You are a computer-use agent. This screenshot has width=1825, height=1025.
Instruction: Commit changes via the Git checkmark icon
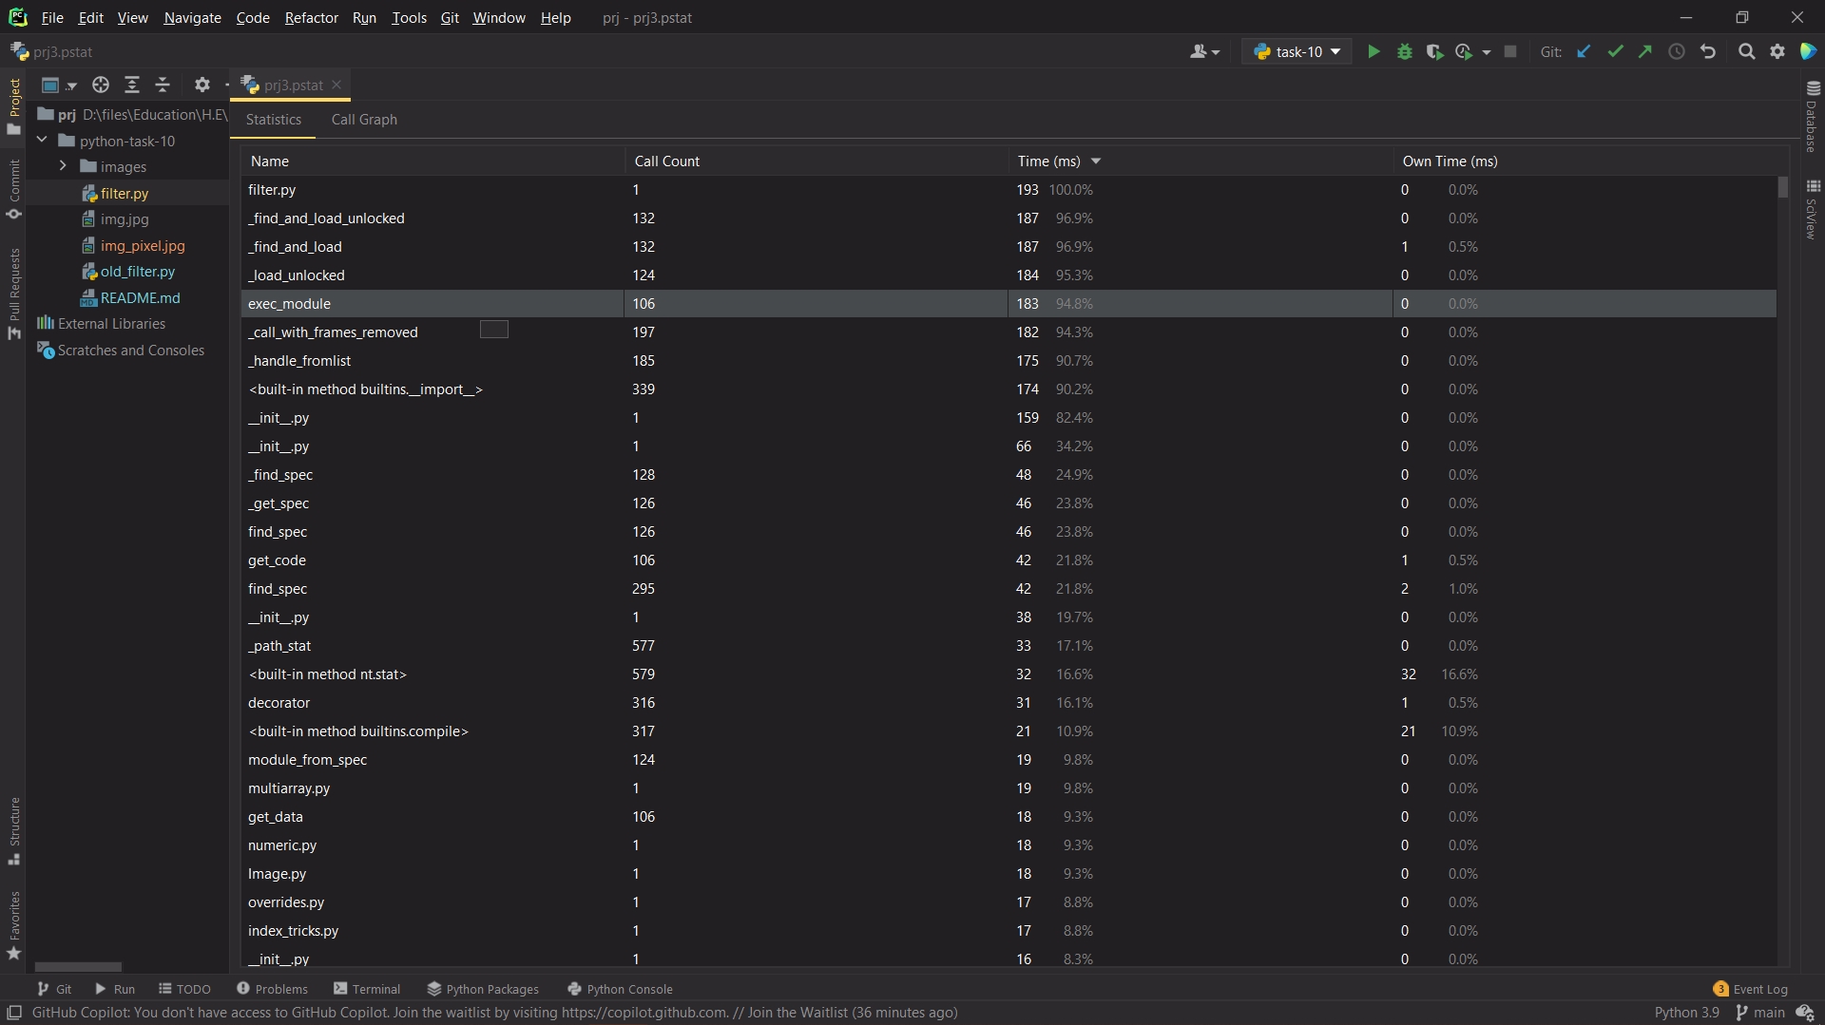[x=1615, y=51]
